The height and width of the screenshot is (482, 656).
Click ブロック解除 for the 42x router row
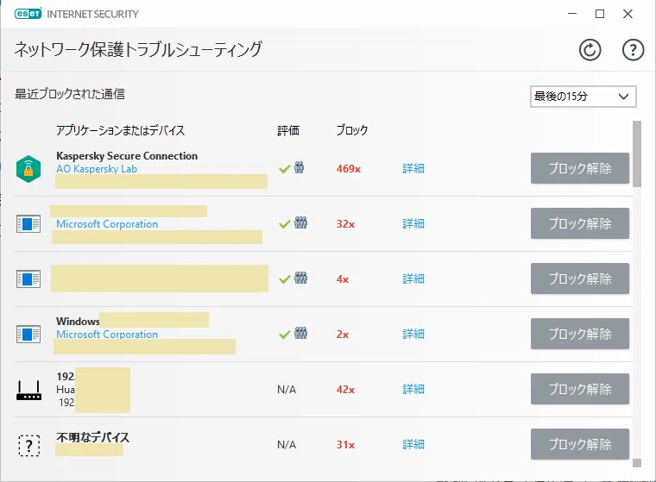click(580, 389)
